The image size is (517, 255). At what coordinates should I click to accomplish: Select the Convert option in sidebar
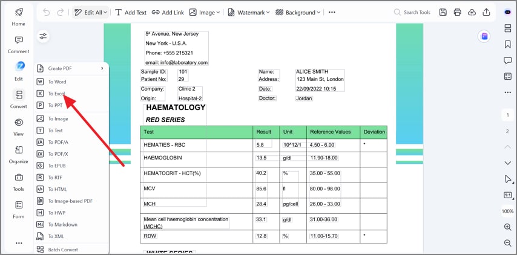[x=18, y=98]
